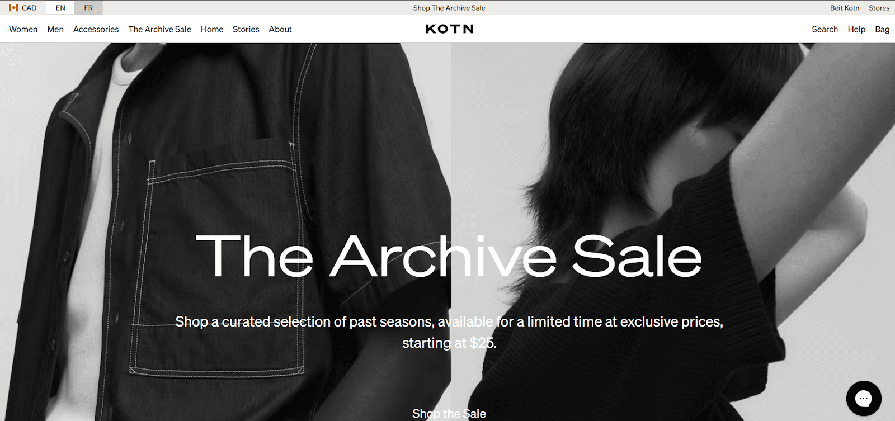Open The Archive Sale nav item
The height and width of the screenshot is (421, 895).
point(160,29)
